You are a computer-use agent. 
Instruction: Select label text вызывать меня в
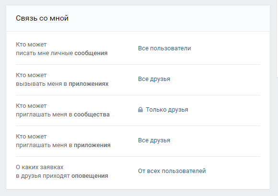pos(42,84)
